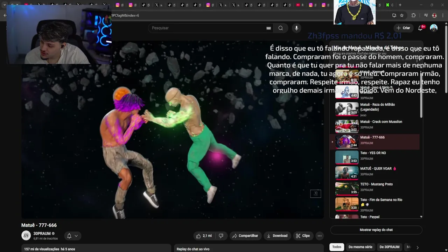Switch to the Kick browser tab

coord(389,5)
